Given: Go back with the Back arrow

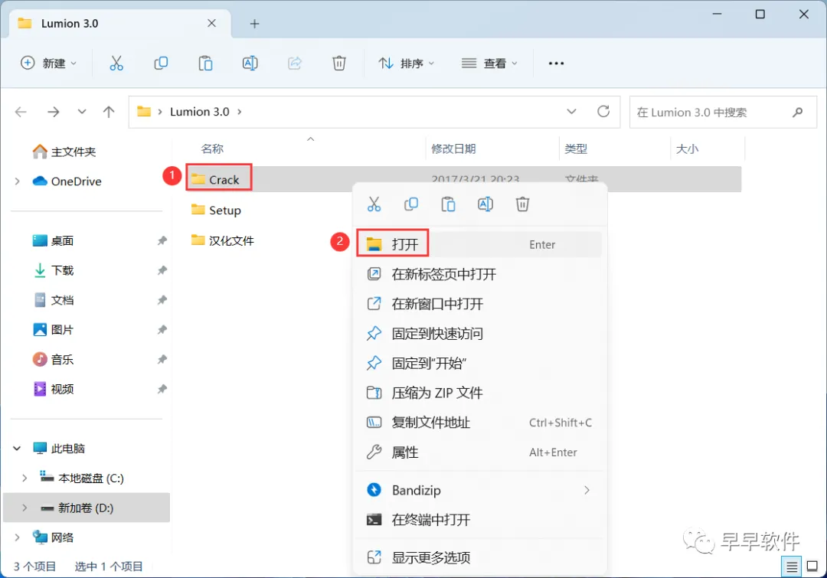Looking at the screenshot, I should [21, 112].
